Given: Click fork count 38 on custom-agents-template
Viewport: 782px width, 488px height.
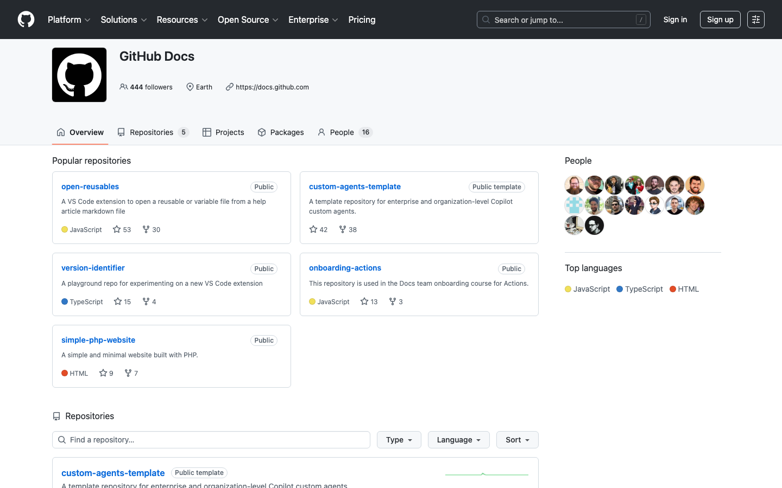Looking at the screenshot, I should pos(348,229).
